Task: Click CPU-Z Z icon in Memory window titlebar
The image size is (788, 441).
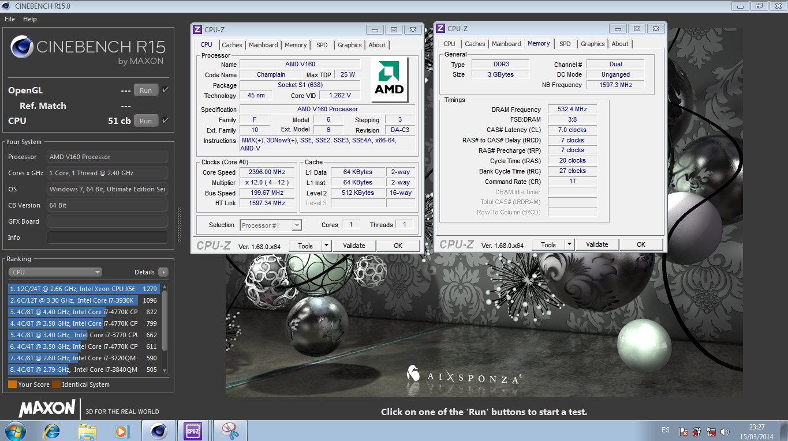Action: tap(440, 28)
